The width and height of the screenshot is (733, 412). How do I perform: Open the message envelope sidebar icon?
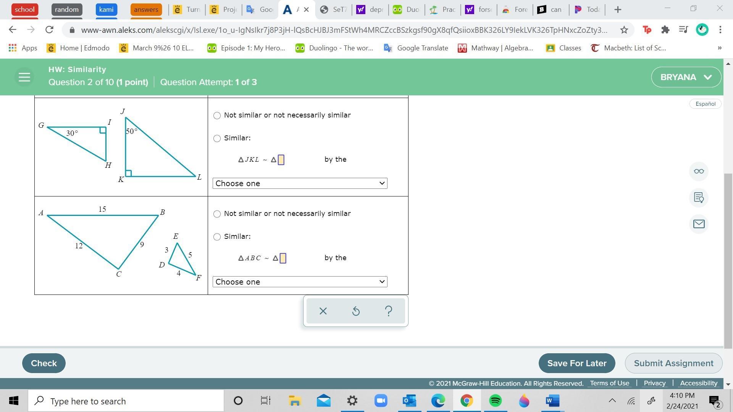pos(699,224)
